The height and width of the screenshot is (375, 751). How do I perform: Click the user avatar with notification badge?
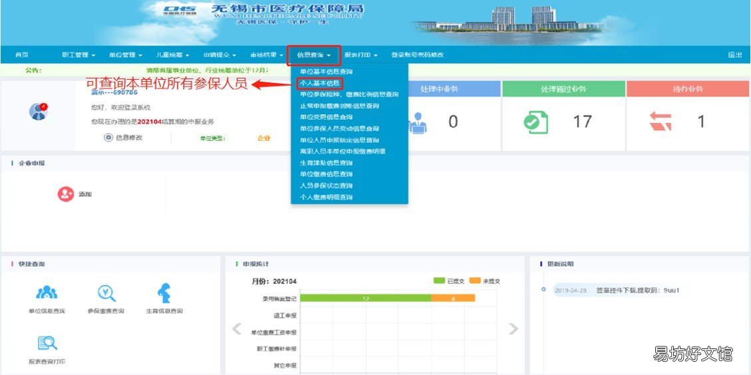click(39, 111)
